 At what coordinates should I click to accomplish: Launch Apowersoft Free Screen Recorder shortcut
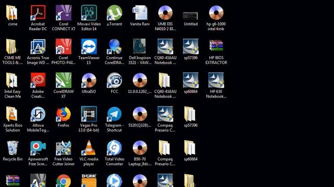point(38,148)
